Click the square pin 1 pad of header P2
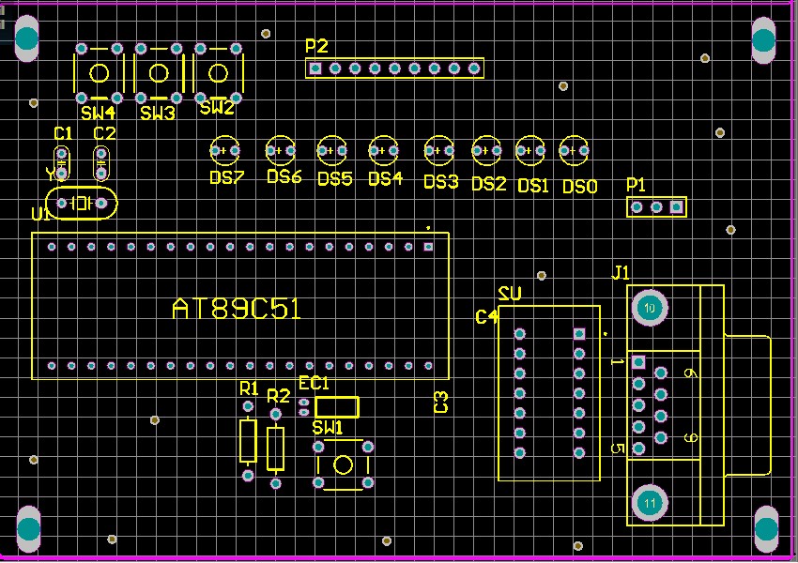The image size is (798, 563). tap(315, 68)
